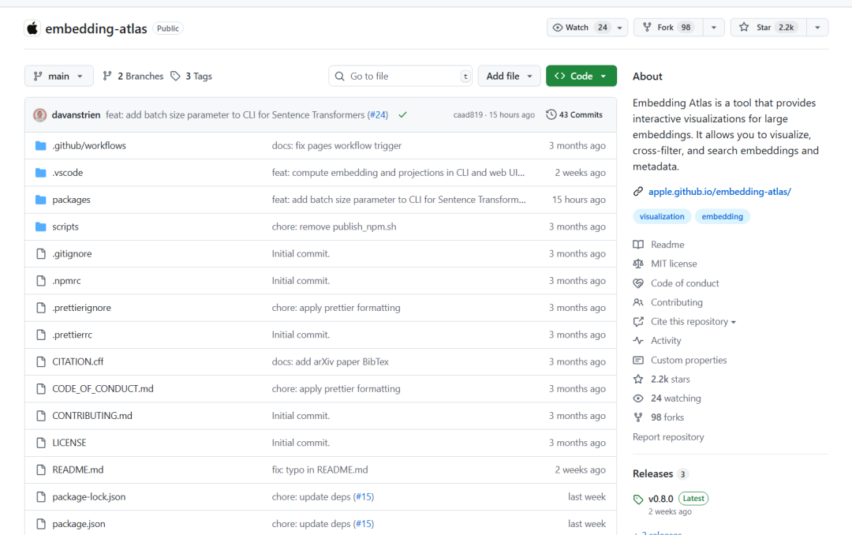The width and height of the screenshot is (852, 535).
Task: Click the v0.8.0 release link
Action: coord(660,498)
